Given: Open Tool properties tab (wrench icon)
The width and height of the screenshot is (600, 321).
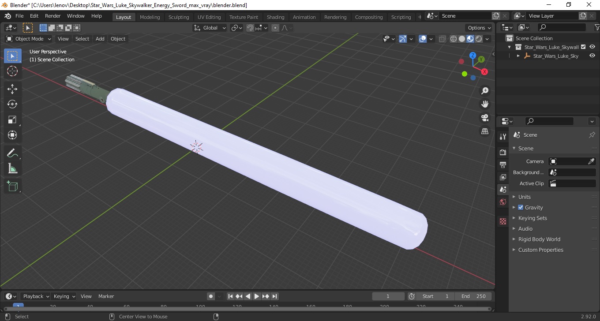Looking at the screenshot, I should (x=502, y=136).
